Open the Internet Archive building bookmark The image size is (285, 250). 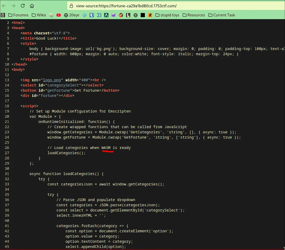tap(3, 15)
